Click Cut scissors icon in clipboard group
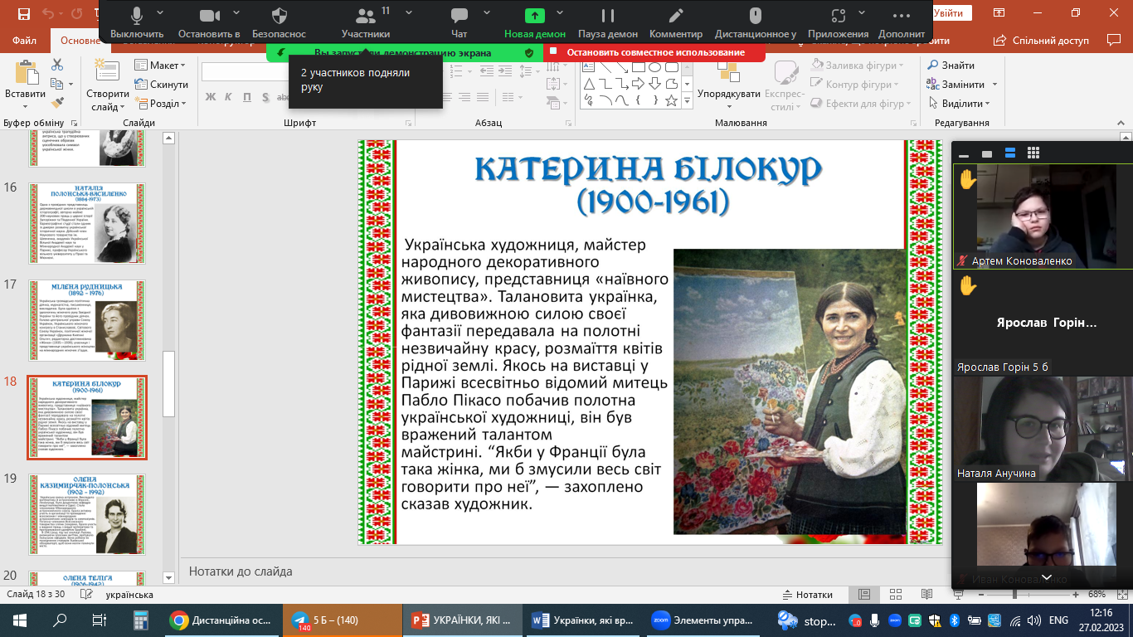Screen dimensions: 1133x637 point(57,65)
